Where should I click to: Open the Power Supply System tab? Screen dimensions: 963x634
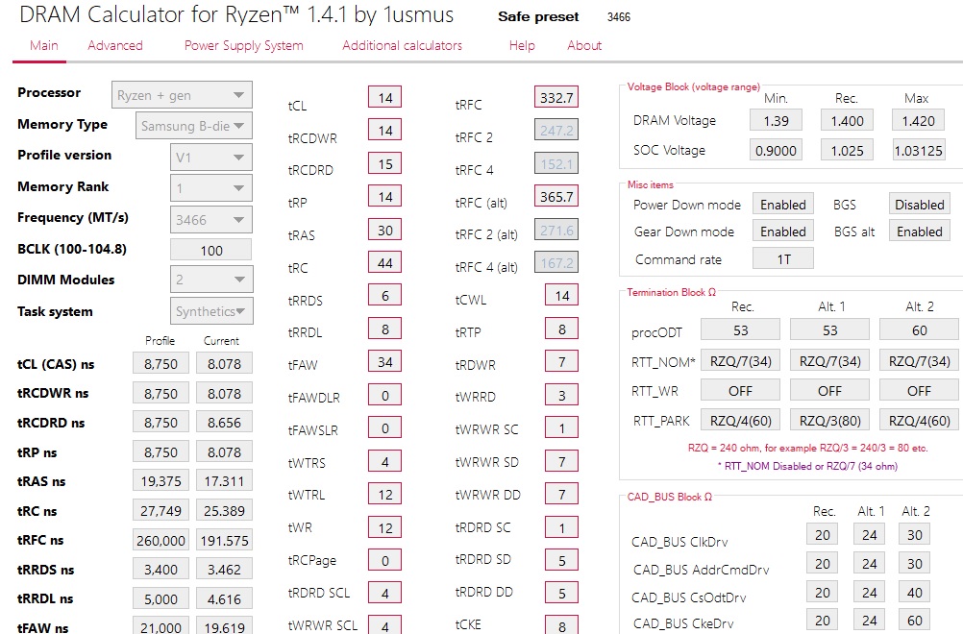click(x=244, y=45)
